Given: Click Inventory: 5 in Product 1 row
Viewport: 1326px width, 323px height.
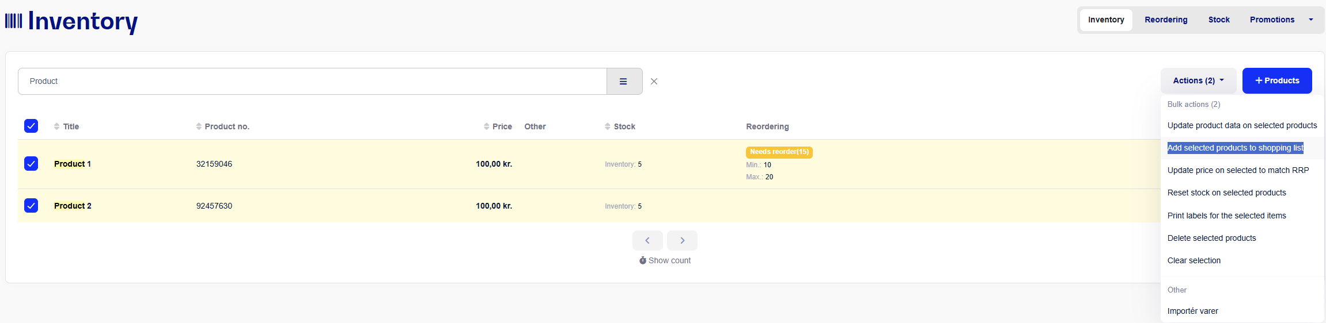Looking at the screenshot, I should tap(623, 164).
